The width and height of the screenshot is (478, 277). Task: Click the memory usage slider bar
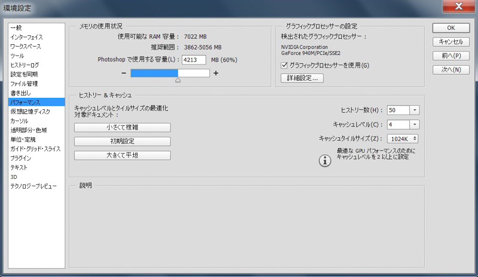coord(170,73)
